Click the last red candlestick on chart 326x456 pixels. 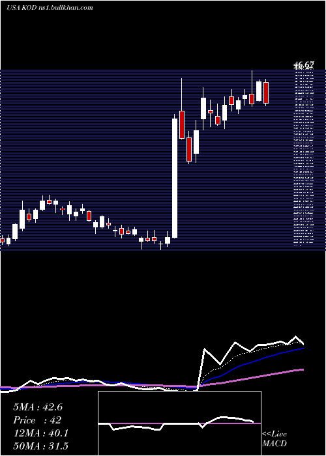tap(266, 93)
